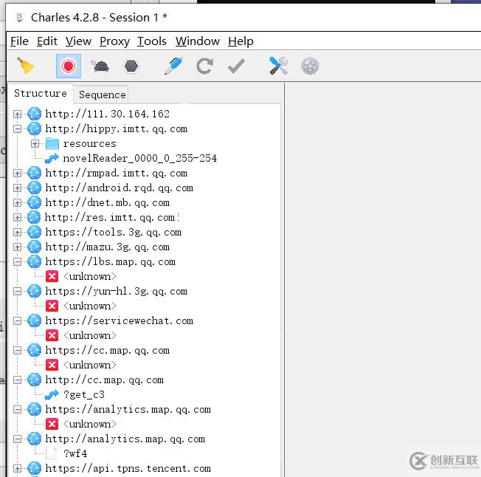
Task: Expand the http://111.30.164.162 node
Action: (18, 114)
